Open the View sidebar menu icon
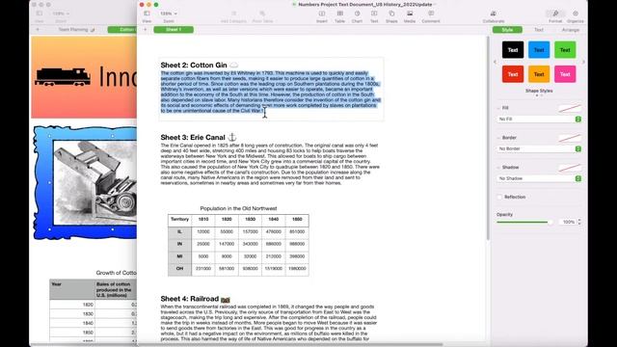617x347 pixels. click(147, 13)
